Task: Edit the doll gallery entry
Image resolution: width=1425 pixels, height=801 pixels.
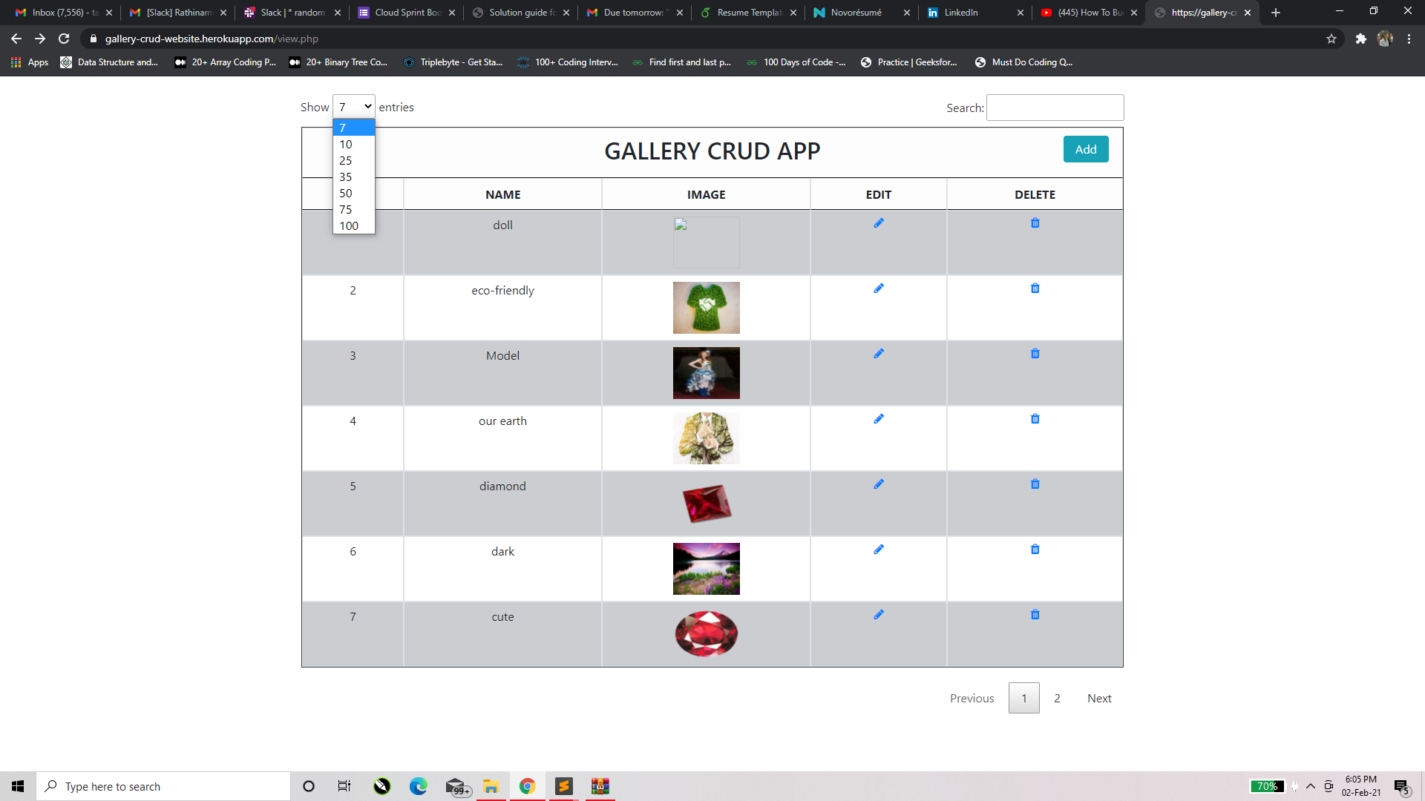Action: pyautogui.click(x=878, y=222)
